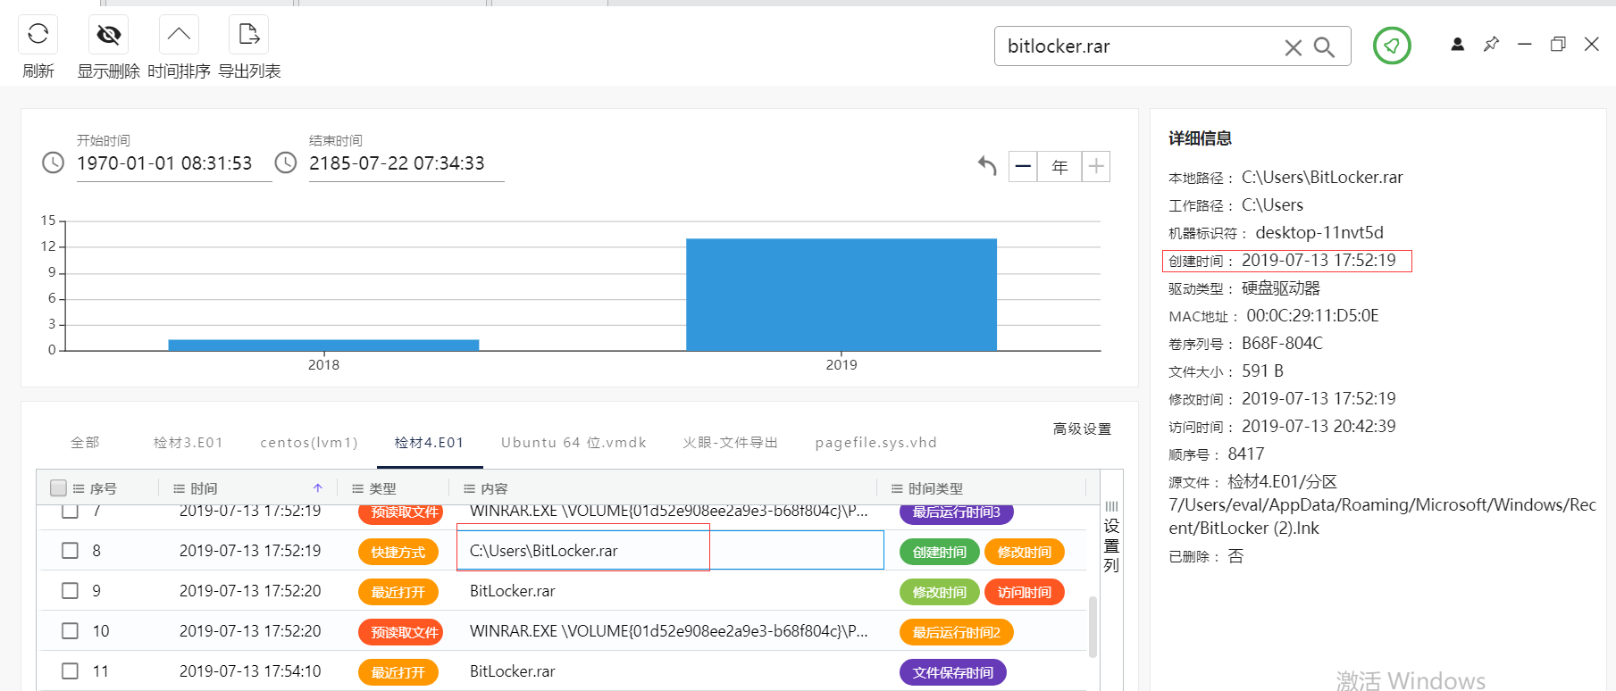Click the 修改时间 tag in row 9

(940, 592)
